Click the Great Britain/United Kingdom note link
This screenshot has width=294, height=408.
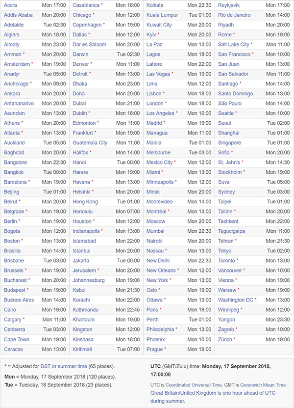[x=213, y=397]
